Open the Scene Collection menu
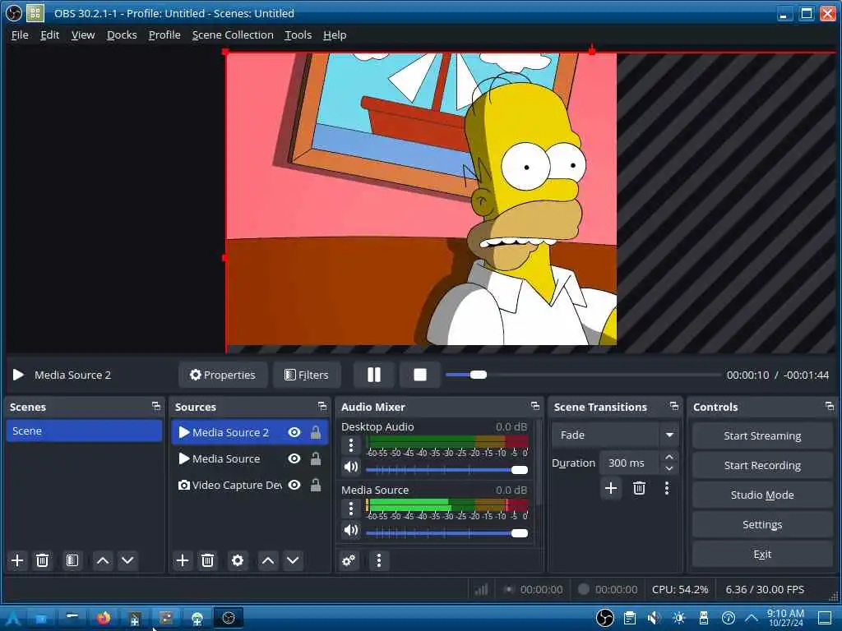Screen dimensions: 842x631 pos(233,35)
